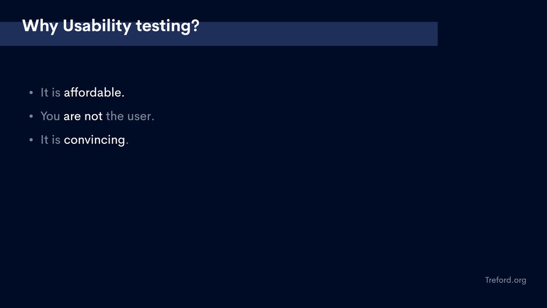The width and height of the screenshot is (547, 308).
Task: Click the 'It' starting the first bullet
Action: [45, 93]
